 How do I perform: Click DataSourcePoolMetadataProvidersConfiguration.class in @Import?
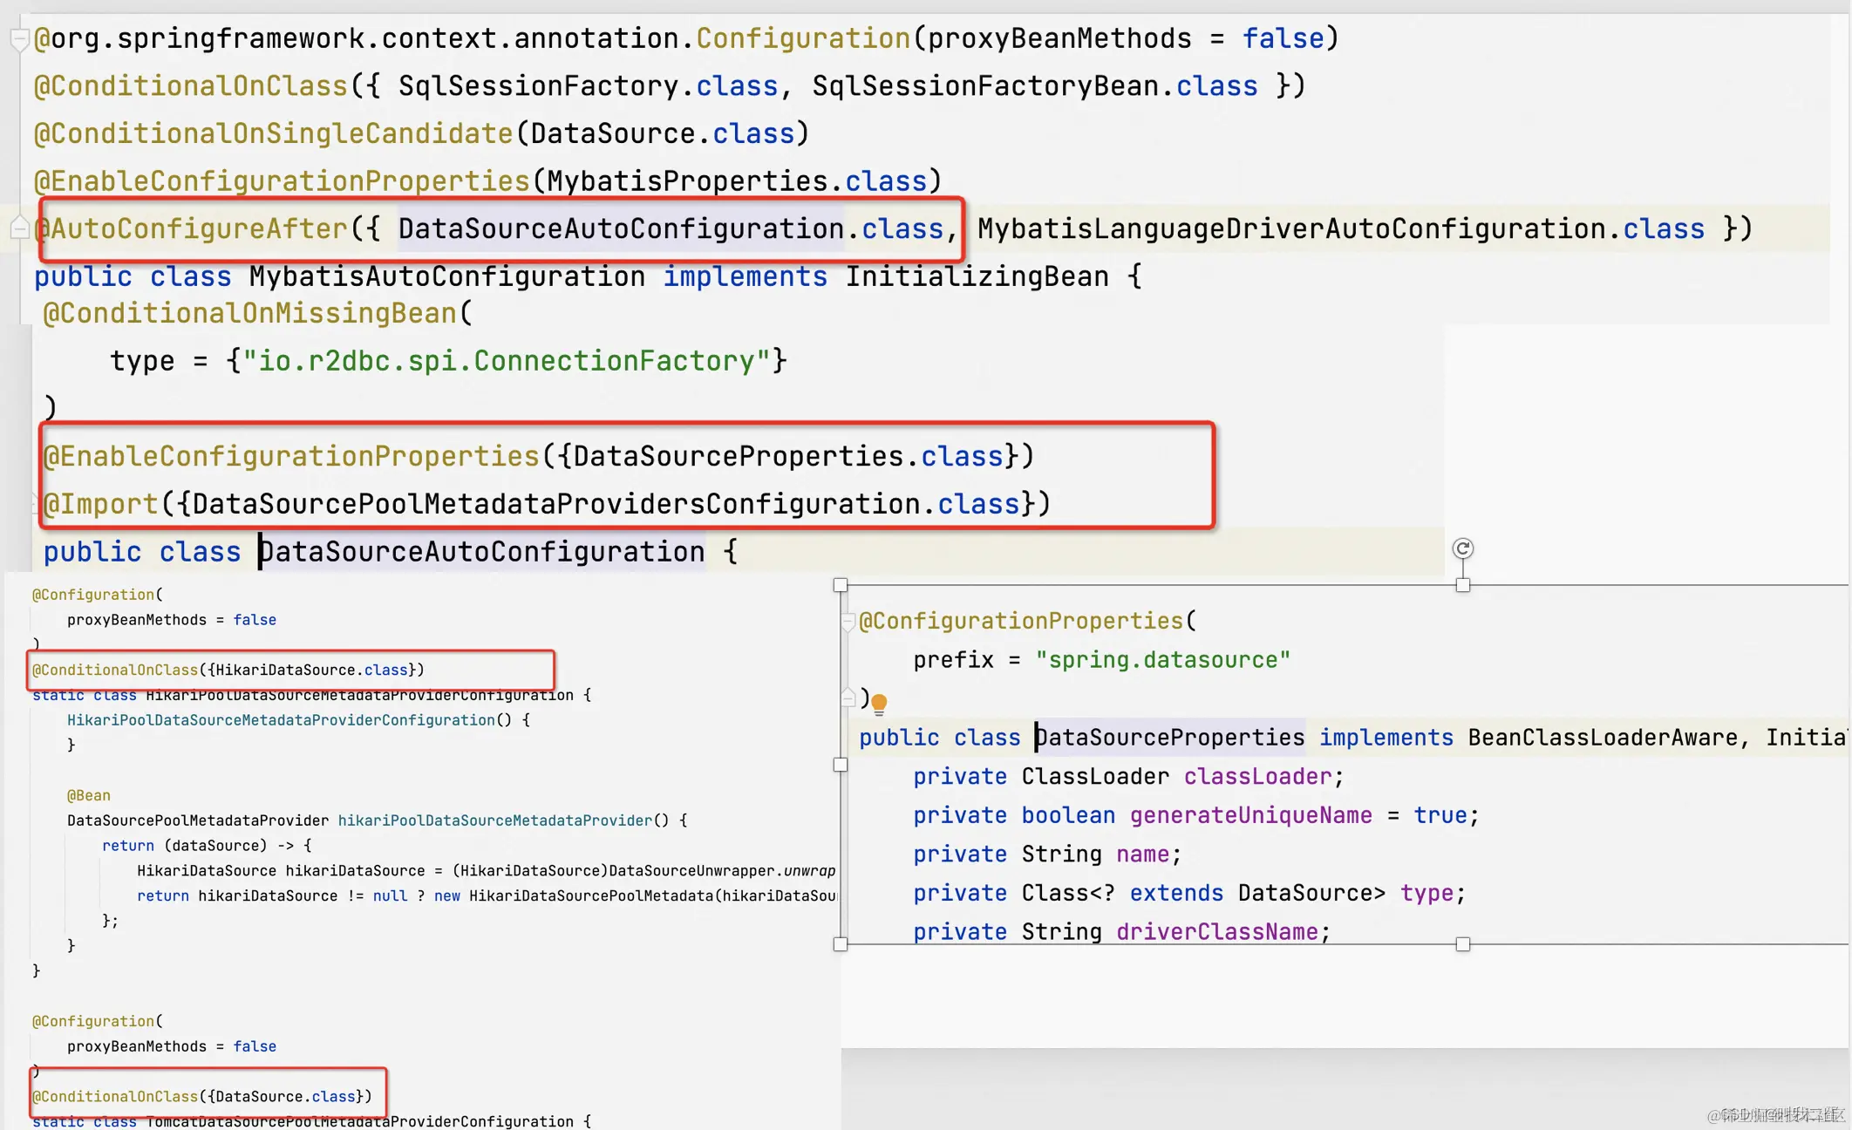tap(605, 504)
